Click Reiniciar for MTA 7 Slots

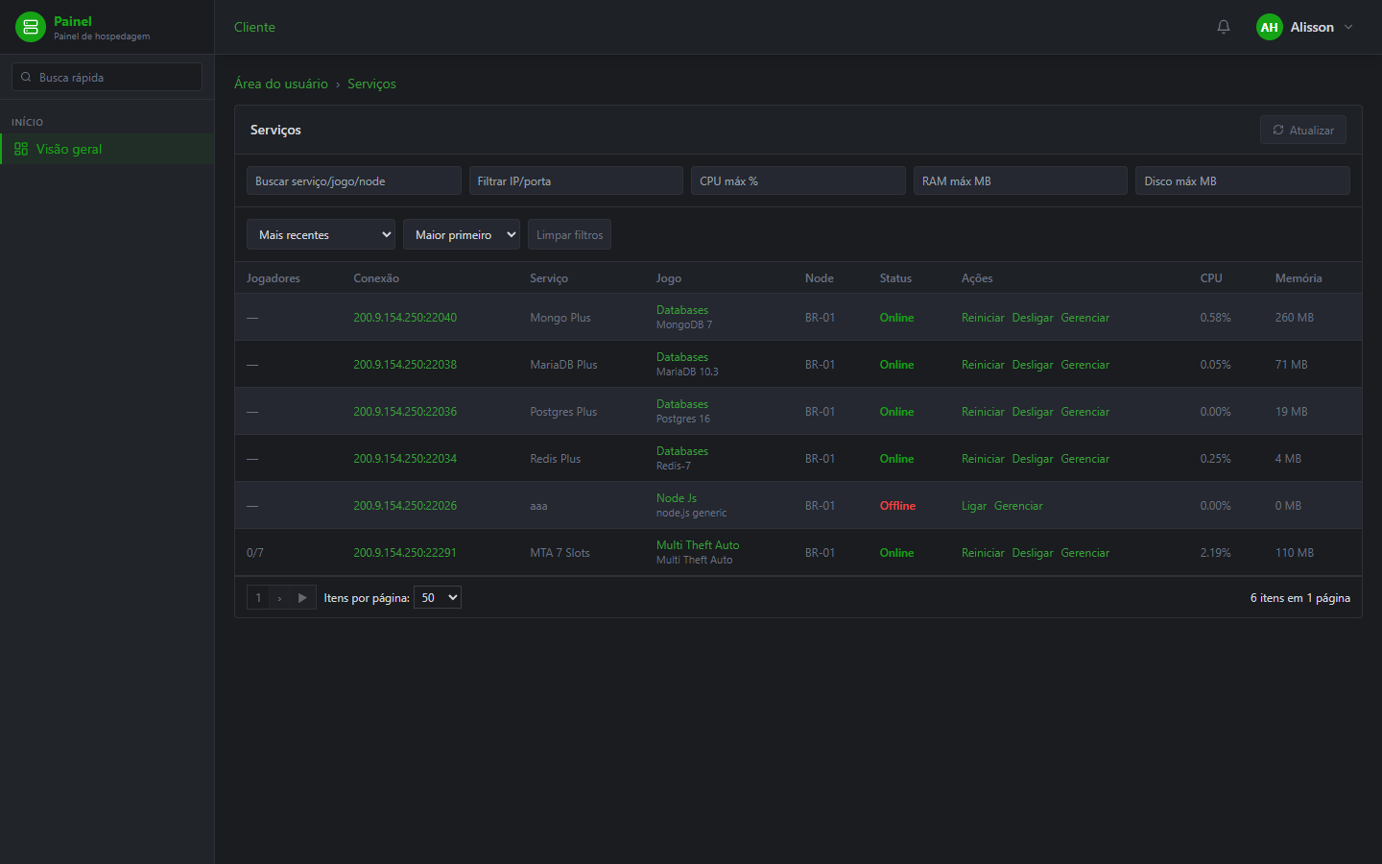(983, 552)
